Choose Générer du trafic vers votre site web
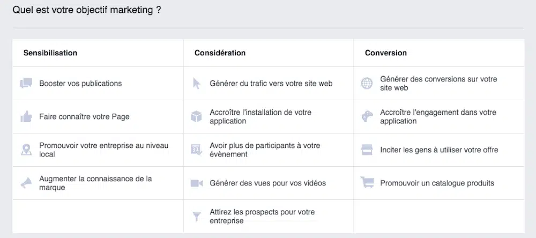536x238 pixels. tap(271, 84)
